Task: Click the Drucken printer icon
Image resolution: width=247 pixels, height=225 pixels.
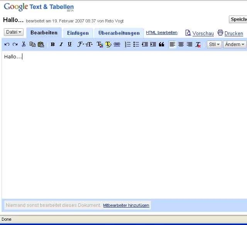Action: coord(220,32)
